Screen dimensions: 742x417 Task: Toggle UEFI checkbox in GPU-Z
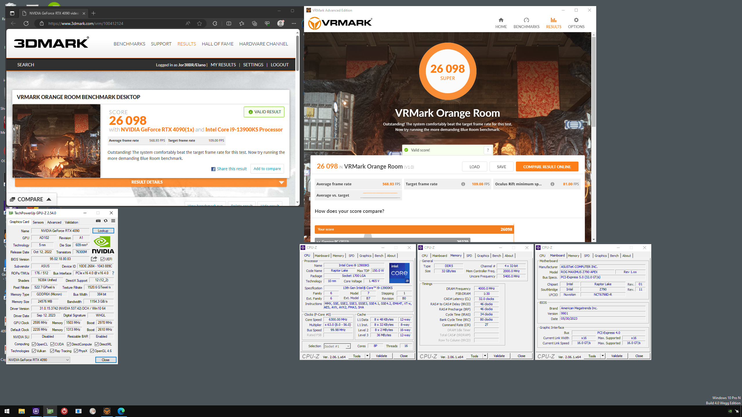point(102,259)
